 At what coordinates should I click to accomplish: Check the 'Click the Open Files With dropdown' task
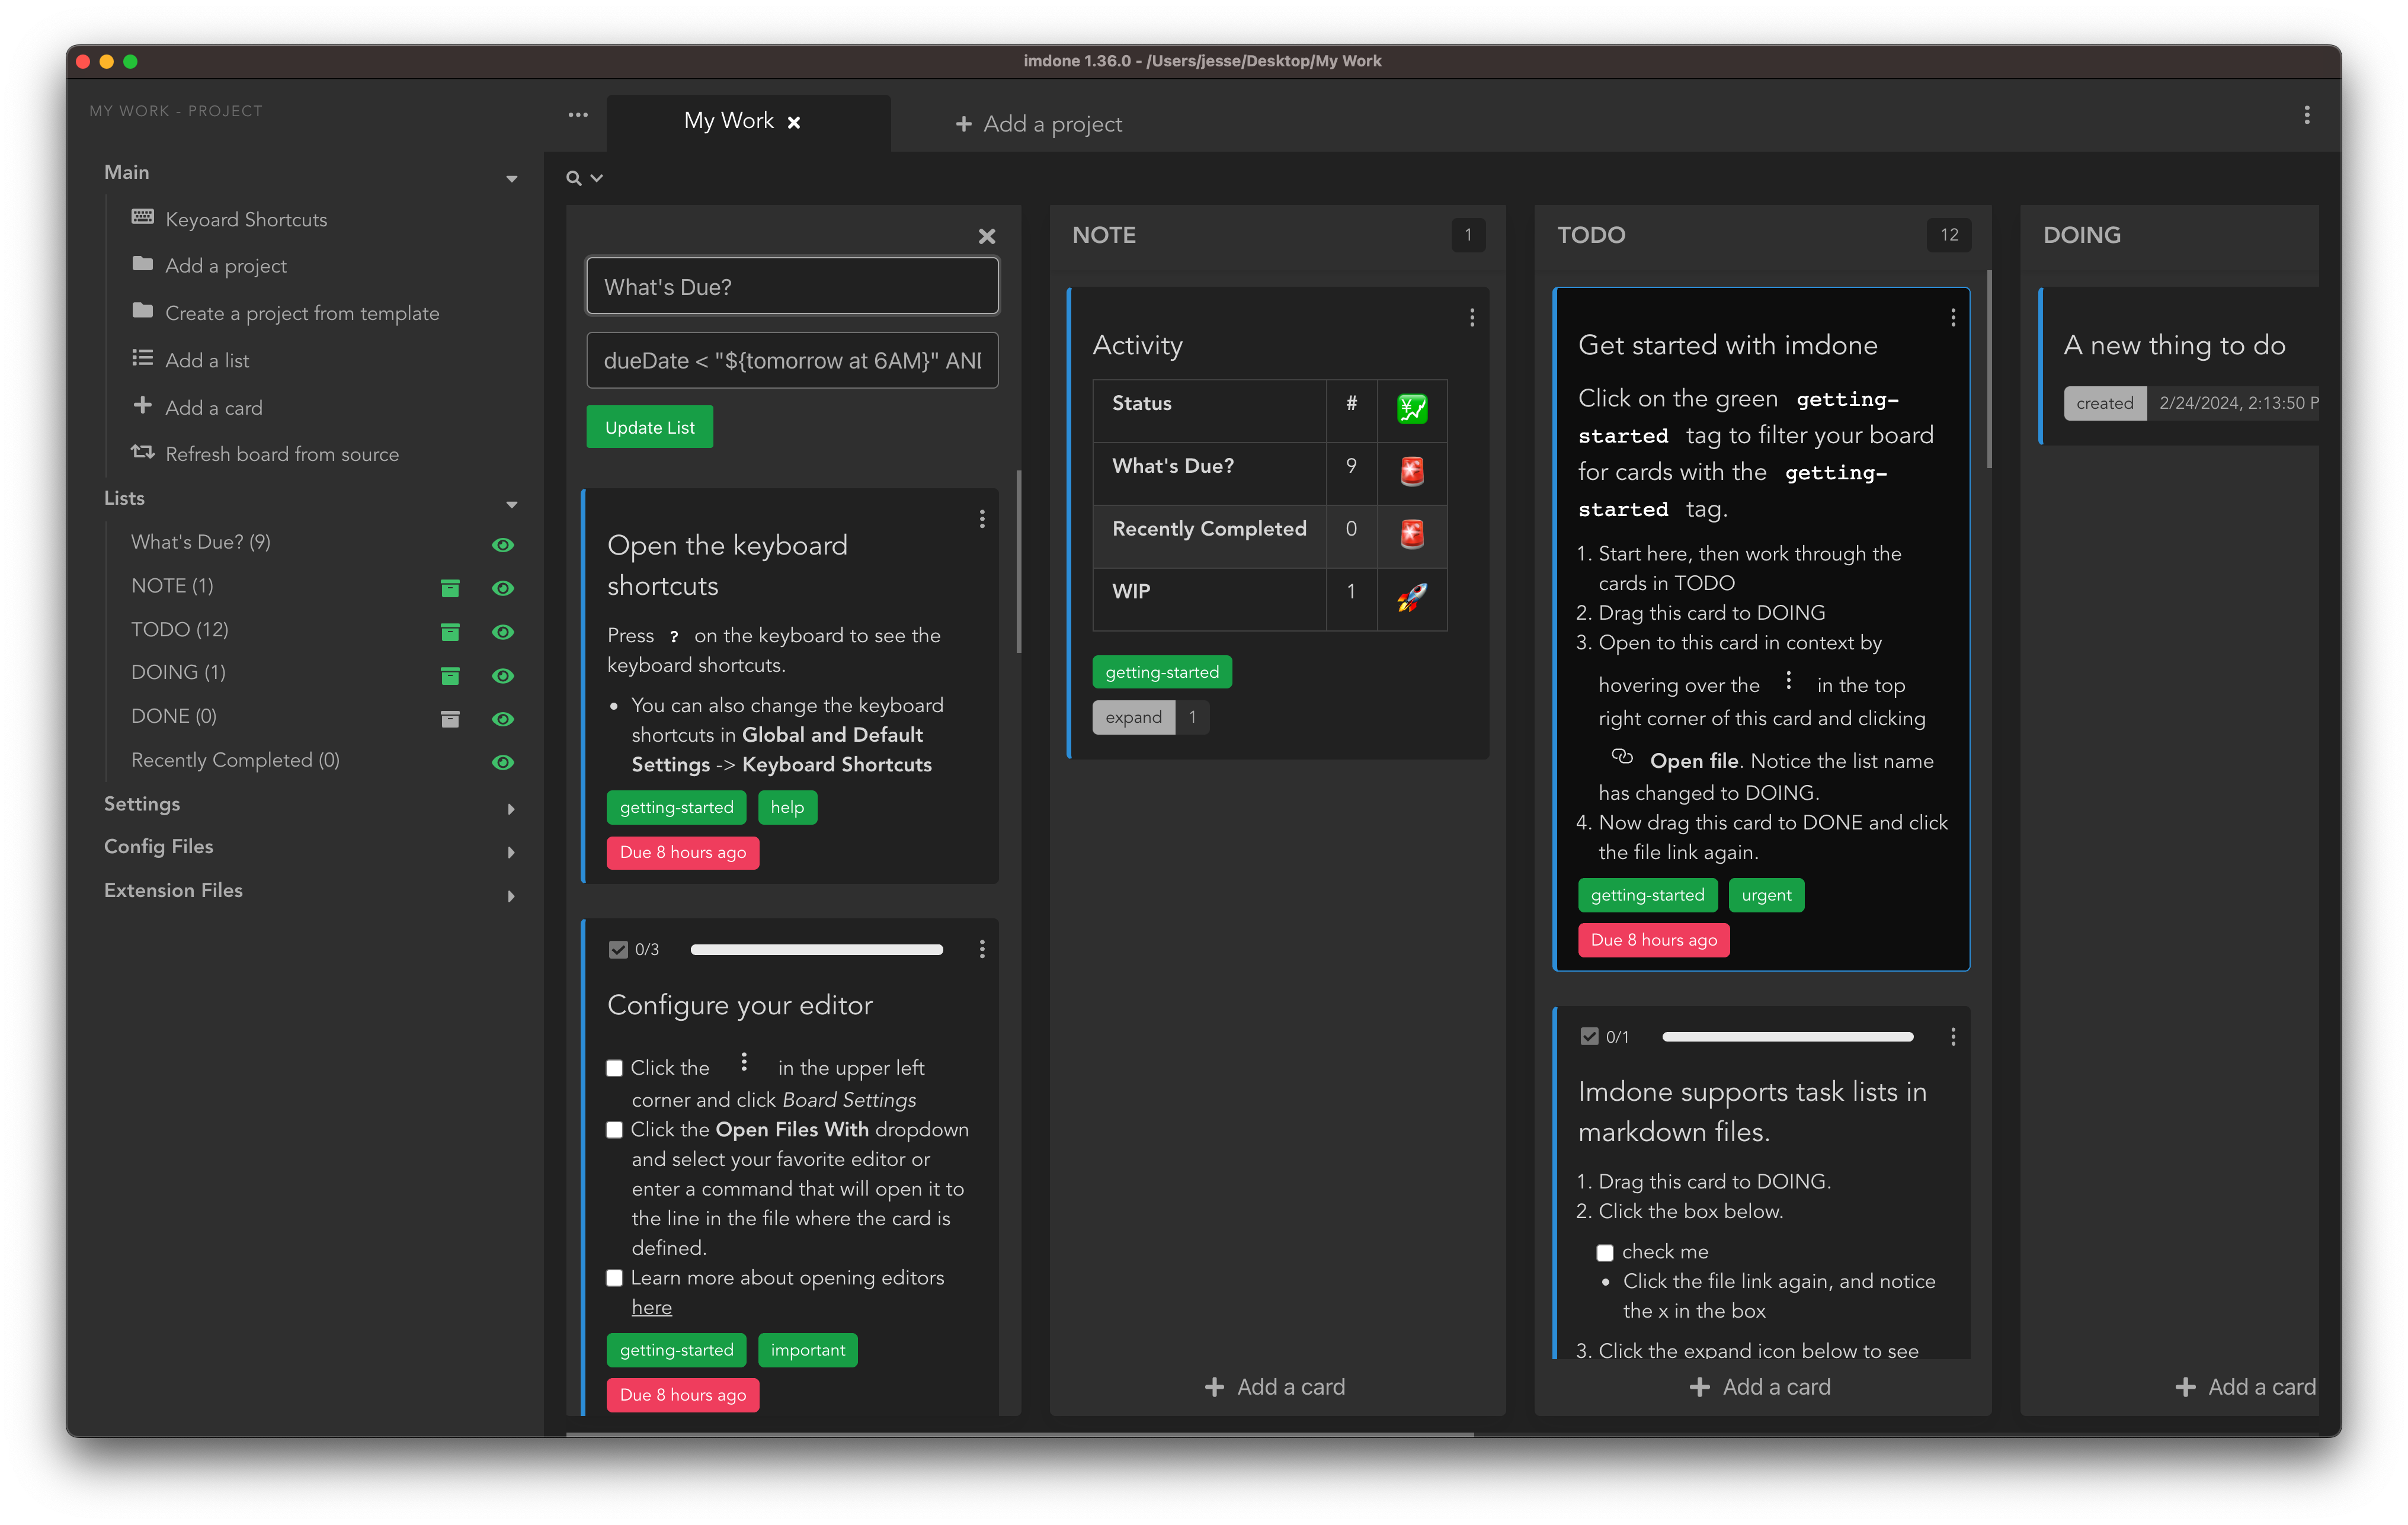pos(615,1130)
